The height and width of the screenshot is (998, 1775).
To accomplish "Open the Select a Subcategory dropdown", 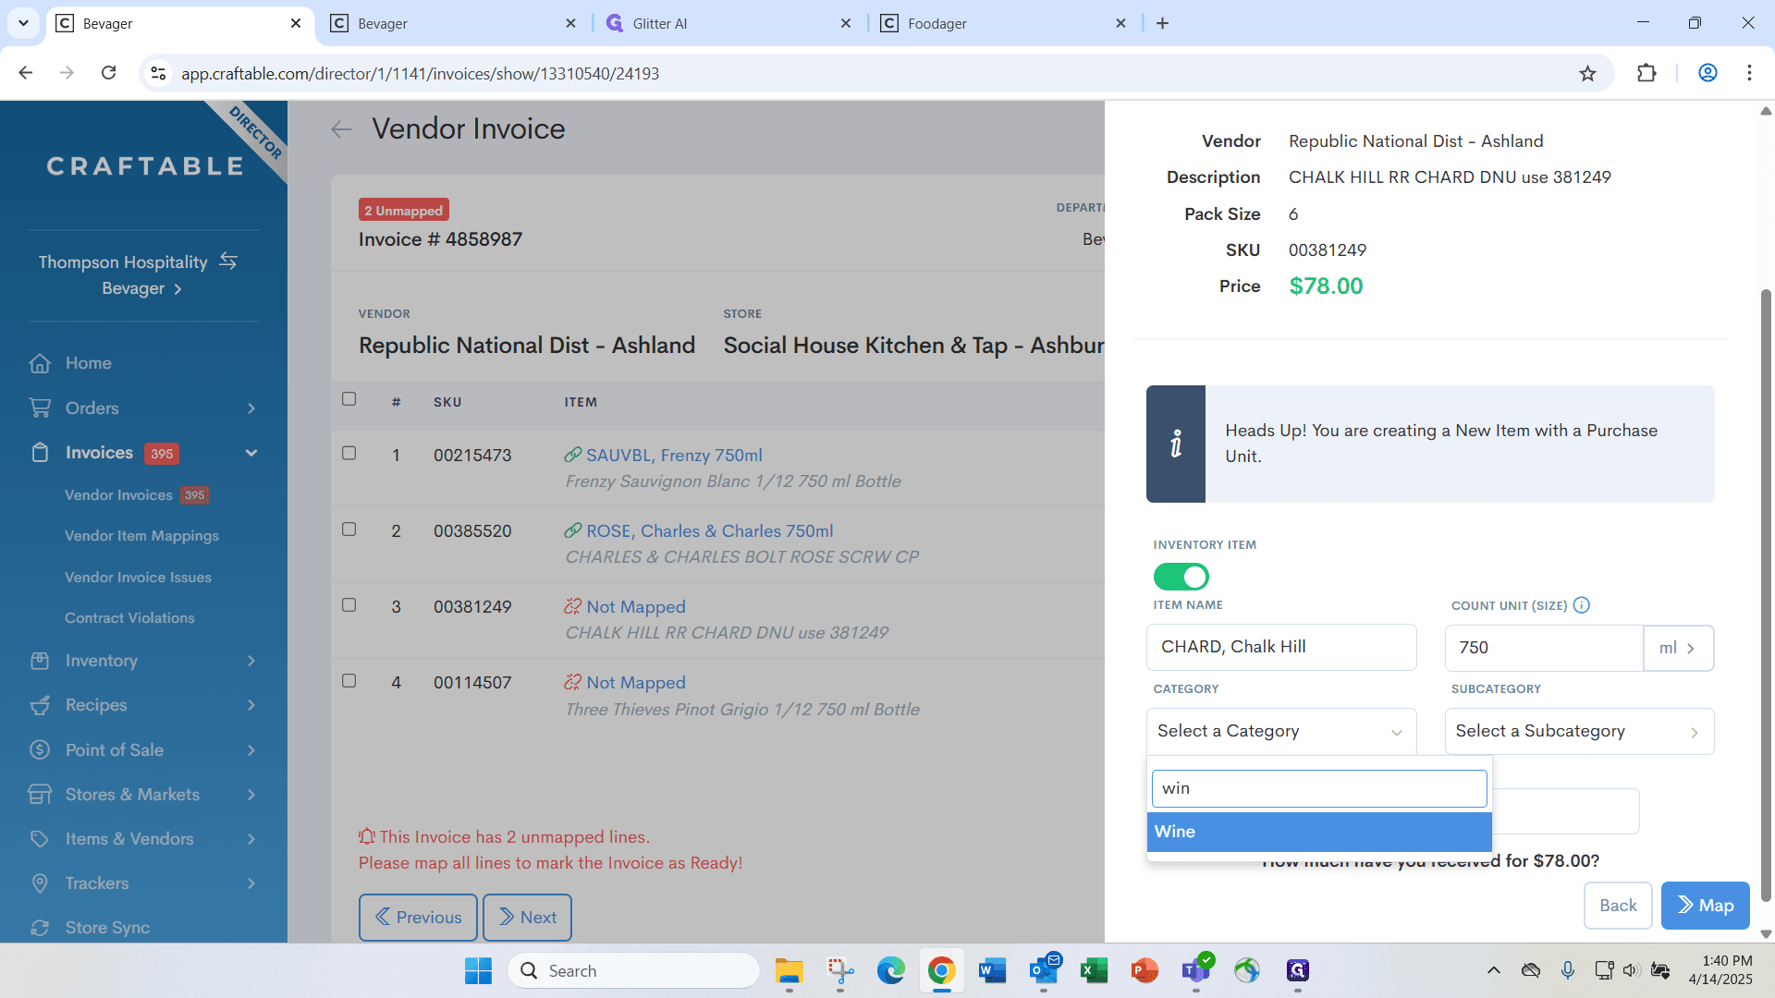I will click(x=1579, y=731).
